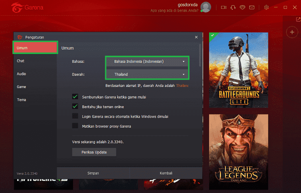Open the mail inbox icon
The width and height of the screenshot is (301, 193).
pyautogui.click(x=252, y=8)
